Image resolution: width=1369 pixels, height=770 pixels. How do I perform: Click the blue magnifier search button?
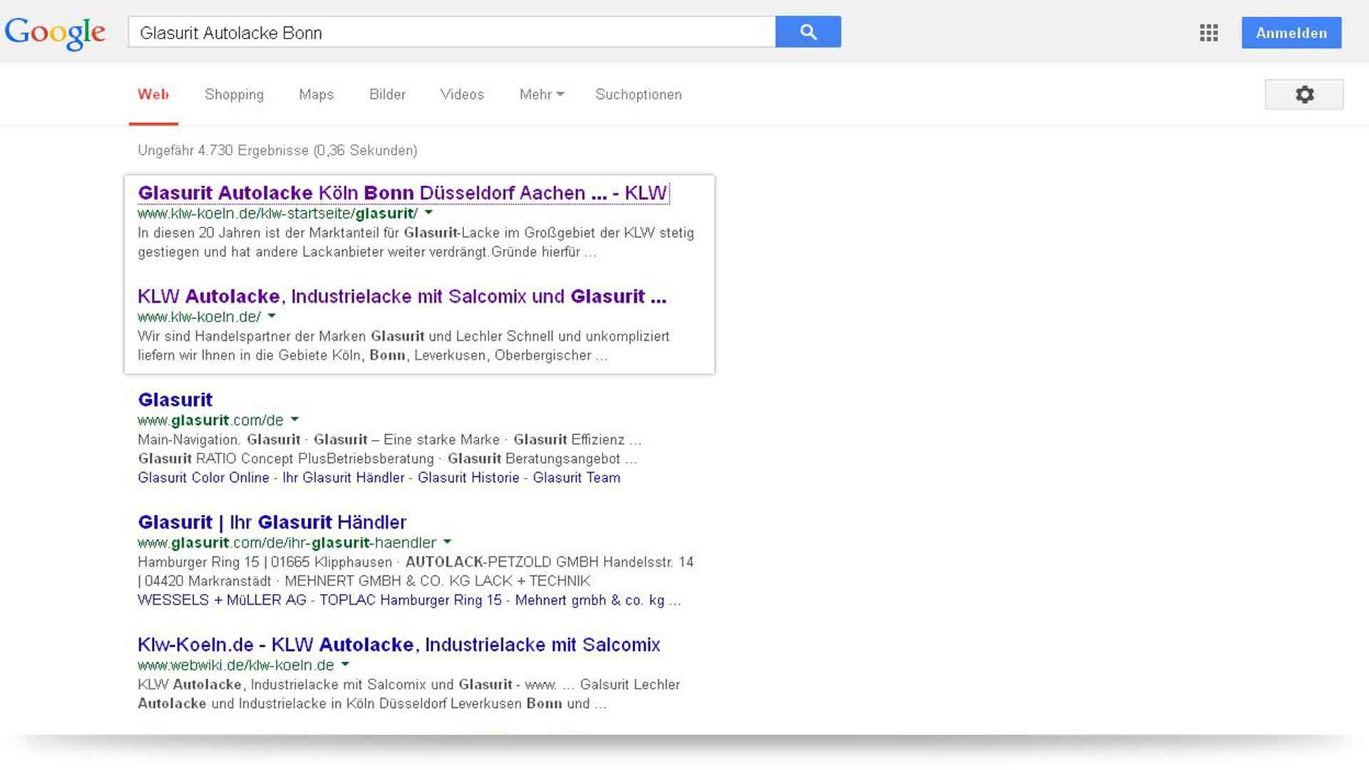pos(808,32)
